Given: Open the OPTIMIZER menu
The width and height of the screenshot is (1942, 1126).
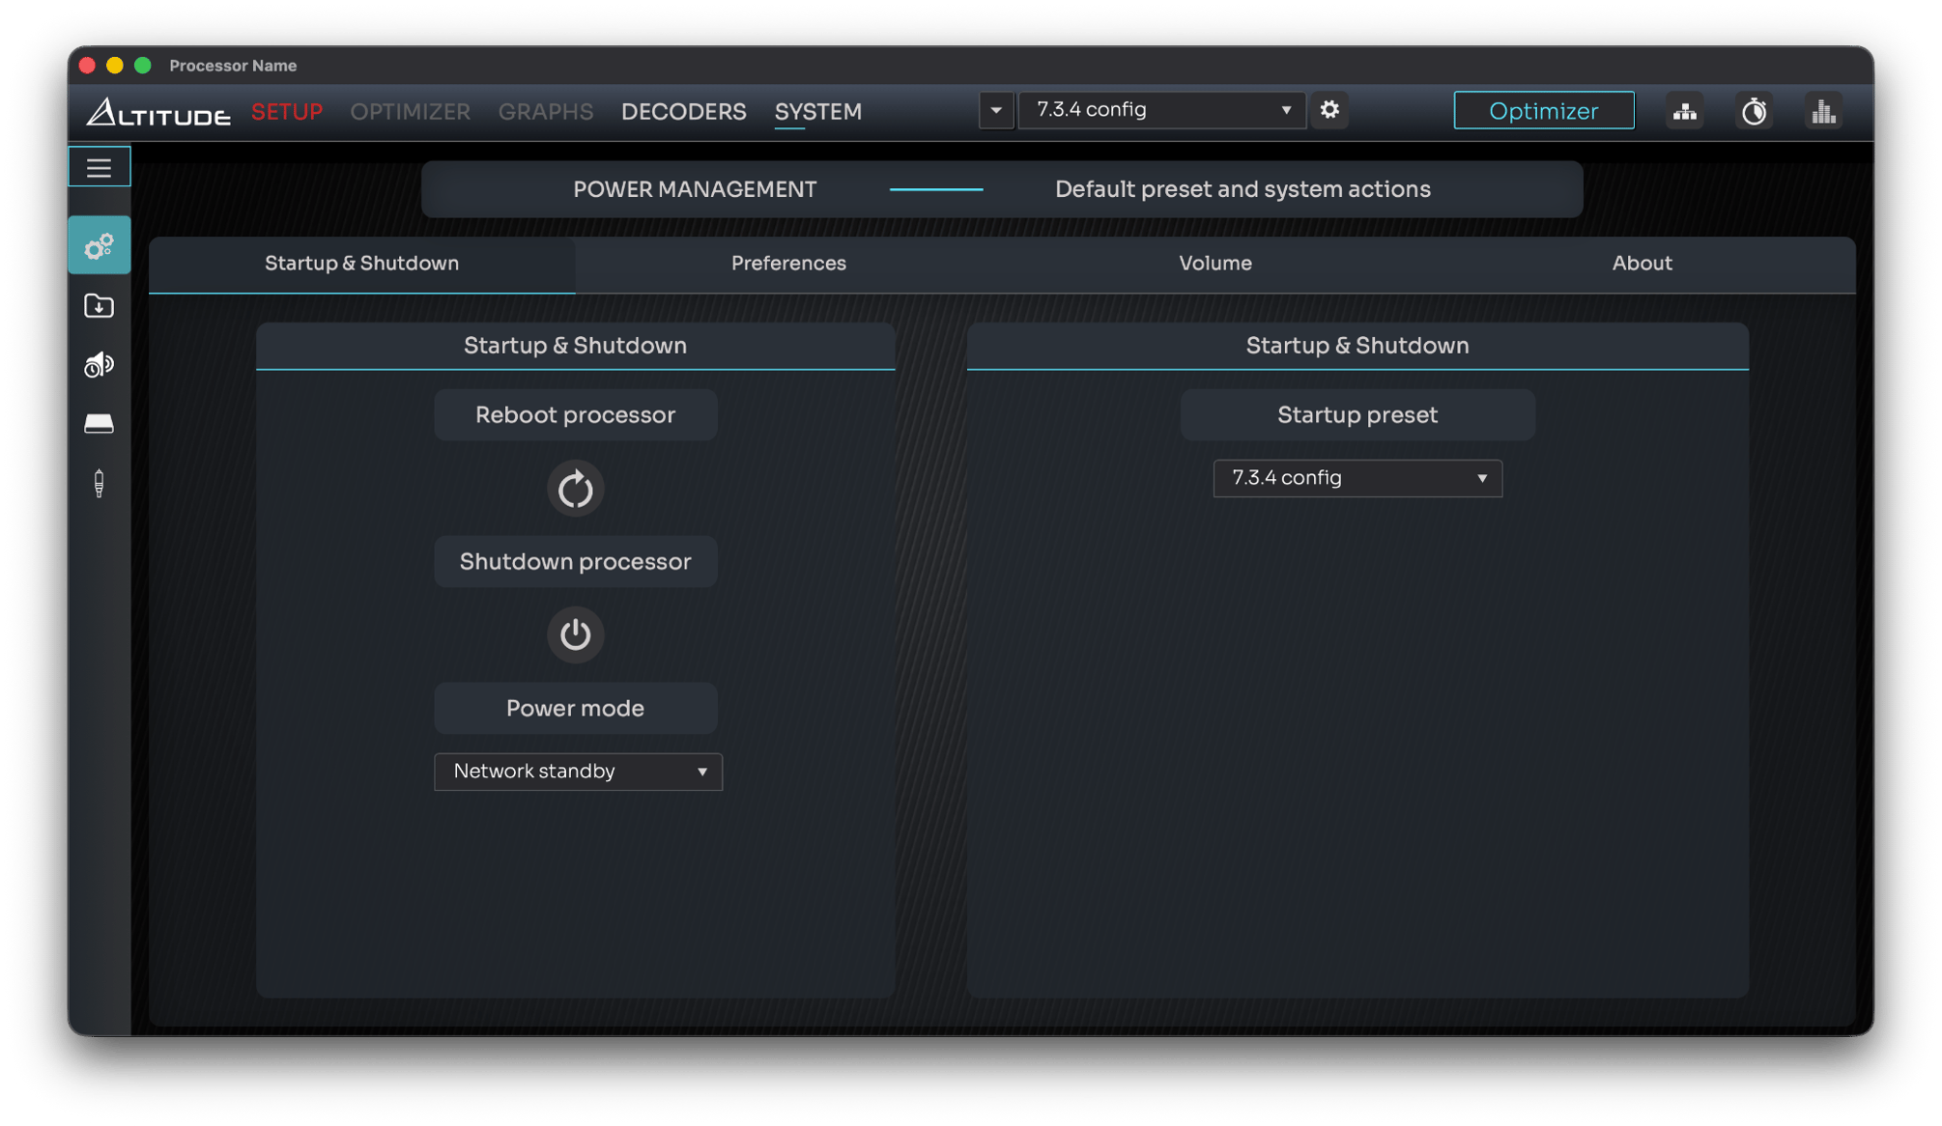Looking at the screenshot, I should point(410,112).
